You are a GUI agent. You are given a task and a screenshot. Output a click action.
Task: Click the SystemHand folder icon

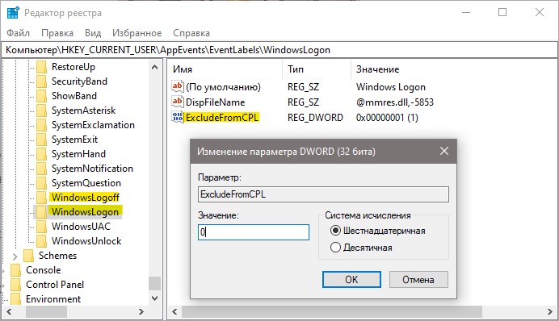coord(41,154)
